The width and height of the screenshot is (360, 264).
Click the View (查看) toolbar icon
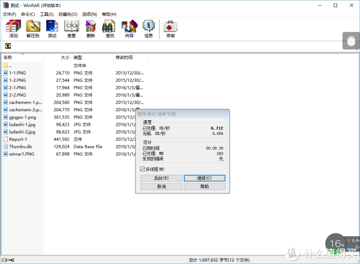click(x=71, y=28)
